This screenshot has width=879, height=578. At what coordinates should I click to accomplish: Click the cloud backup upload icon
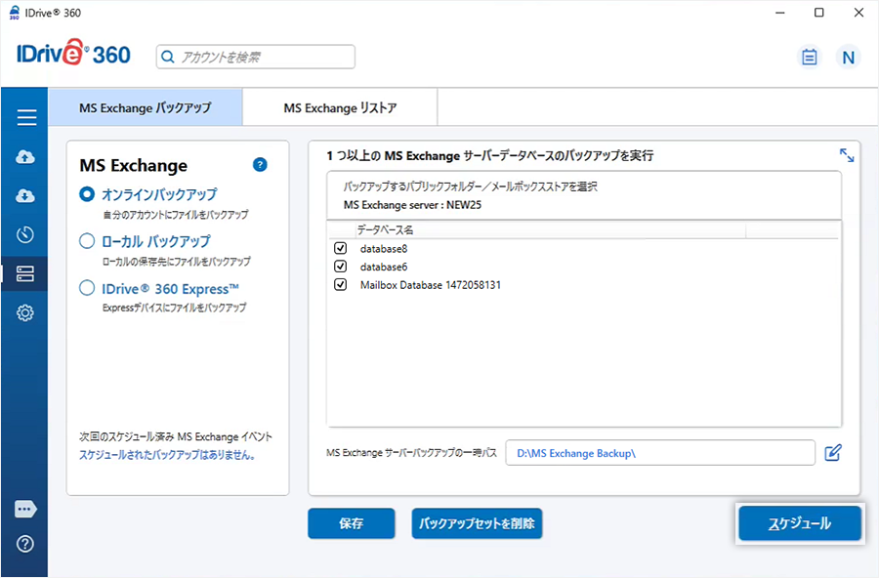[26, 157]
